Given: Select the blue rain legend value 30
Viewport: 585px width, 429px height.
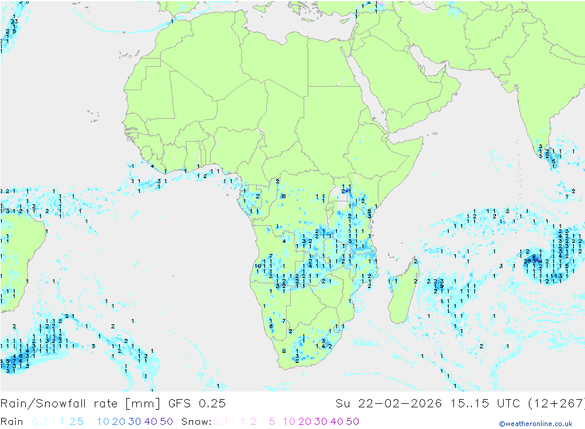Looking at the screenshot, I should pos(135,421).
